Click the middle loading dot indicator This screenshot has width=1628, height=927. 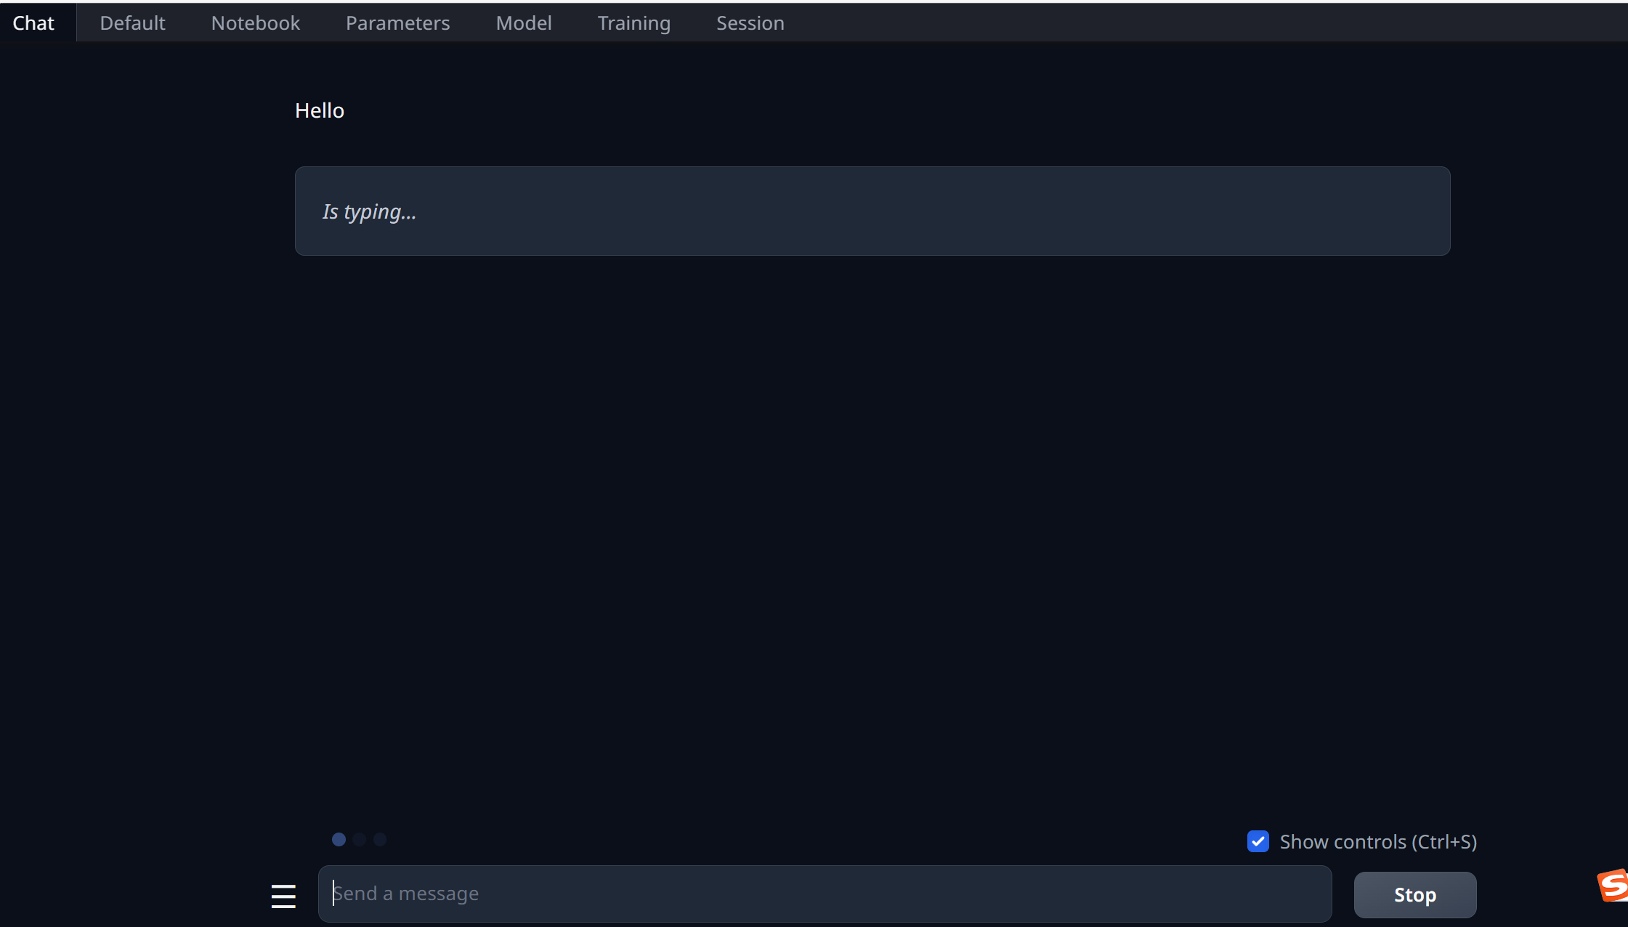point(359,840)
